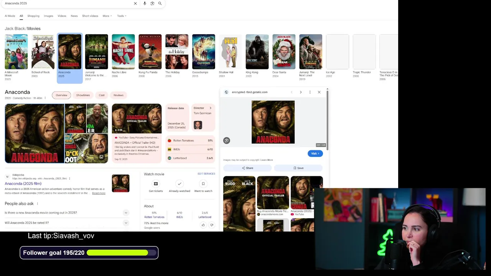Open the More dropdown in search tabs
This screenshot has width=491, height=276.
pos(107,16)
